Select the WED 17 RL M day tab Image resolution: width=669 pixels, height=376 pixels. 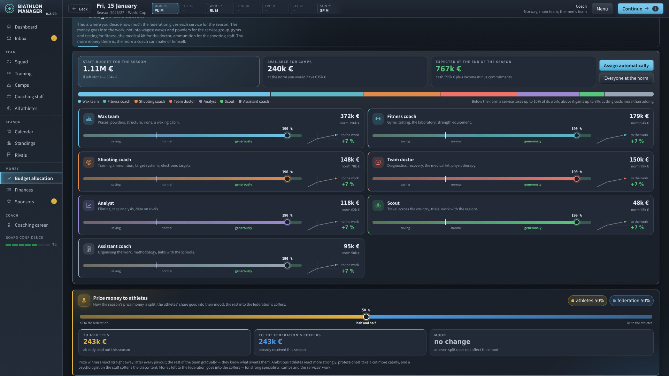point(220,8)
